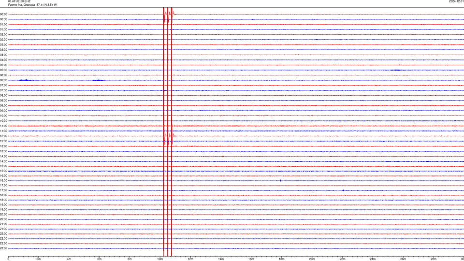Select the 01:00 time label

pyautogui.click(x=3, y=24)
